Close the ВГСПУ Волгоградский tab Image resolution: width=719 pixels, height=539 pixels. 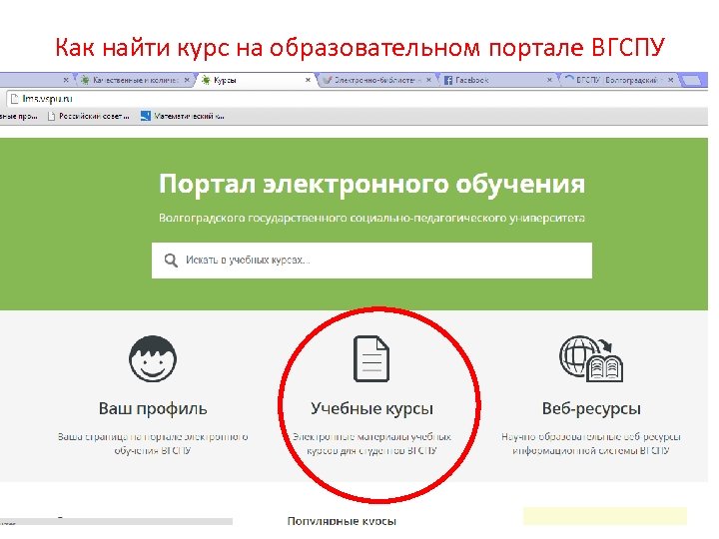pos(670,80)
